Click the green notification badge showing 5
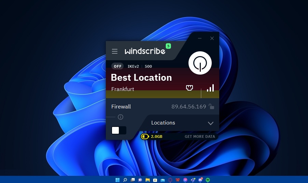This screenshot has height=183, width=308. [x=168, y=46]
